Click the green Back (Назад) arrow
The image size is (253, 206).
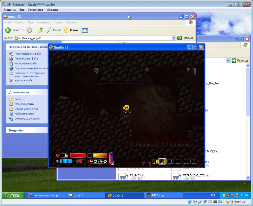(x=8, y=30)
